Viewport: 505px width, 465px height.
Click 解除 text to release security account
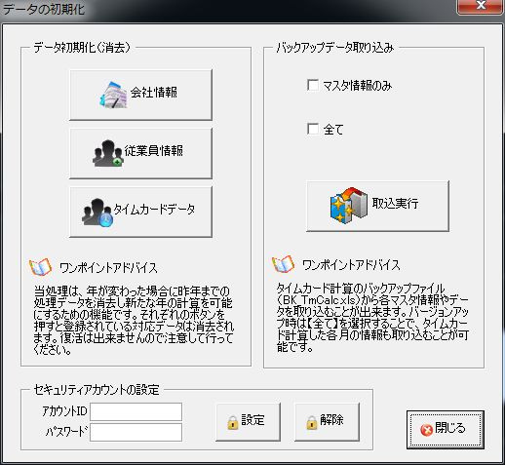click(331, 419)
